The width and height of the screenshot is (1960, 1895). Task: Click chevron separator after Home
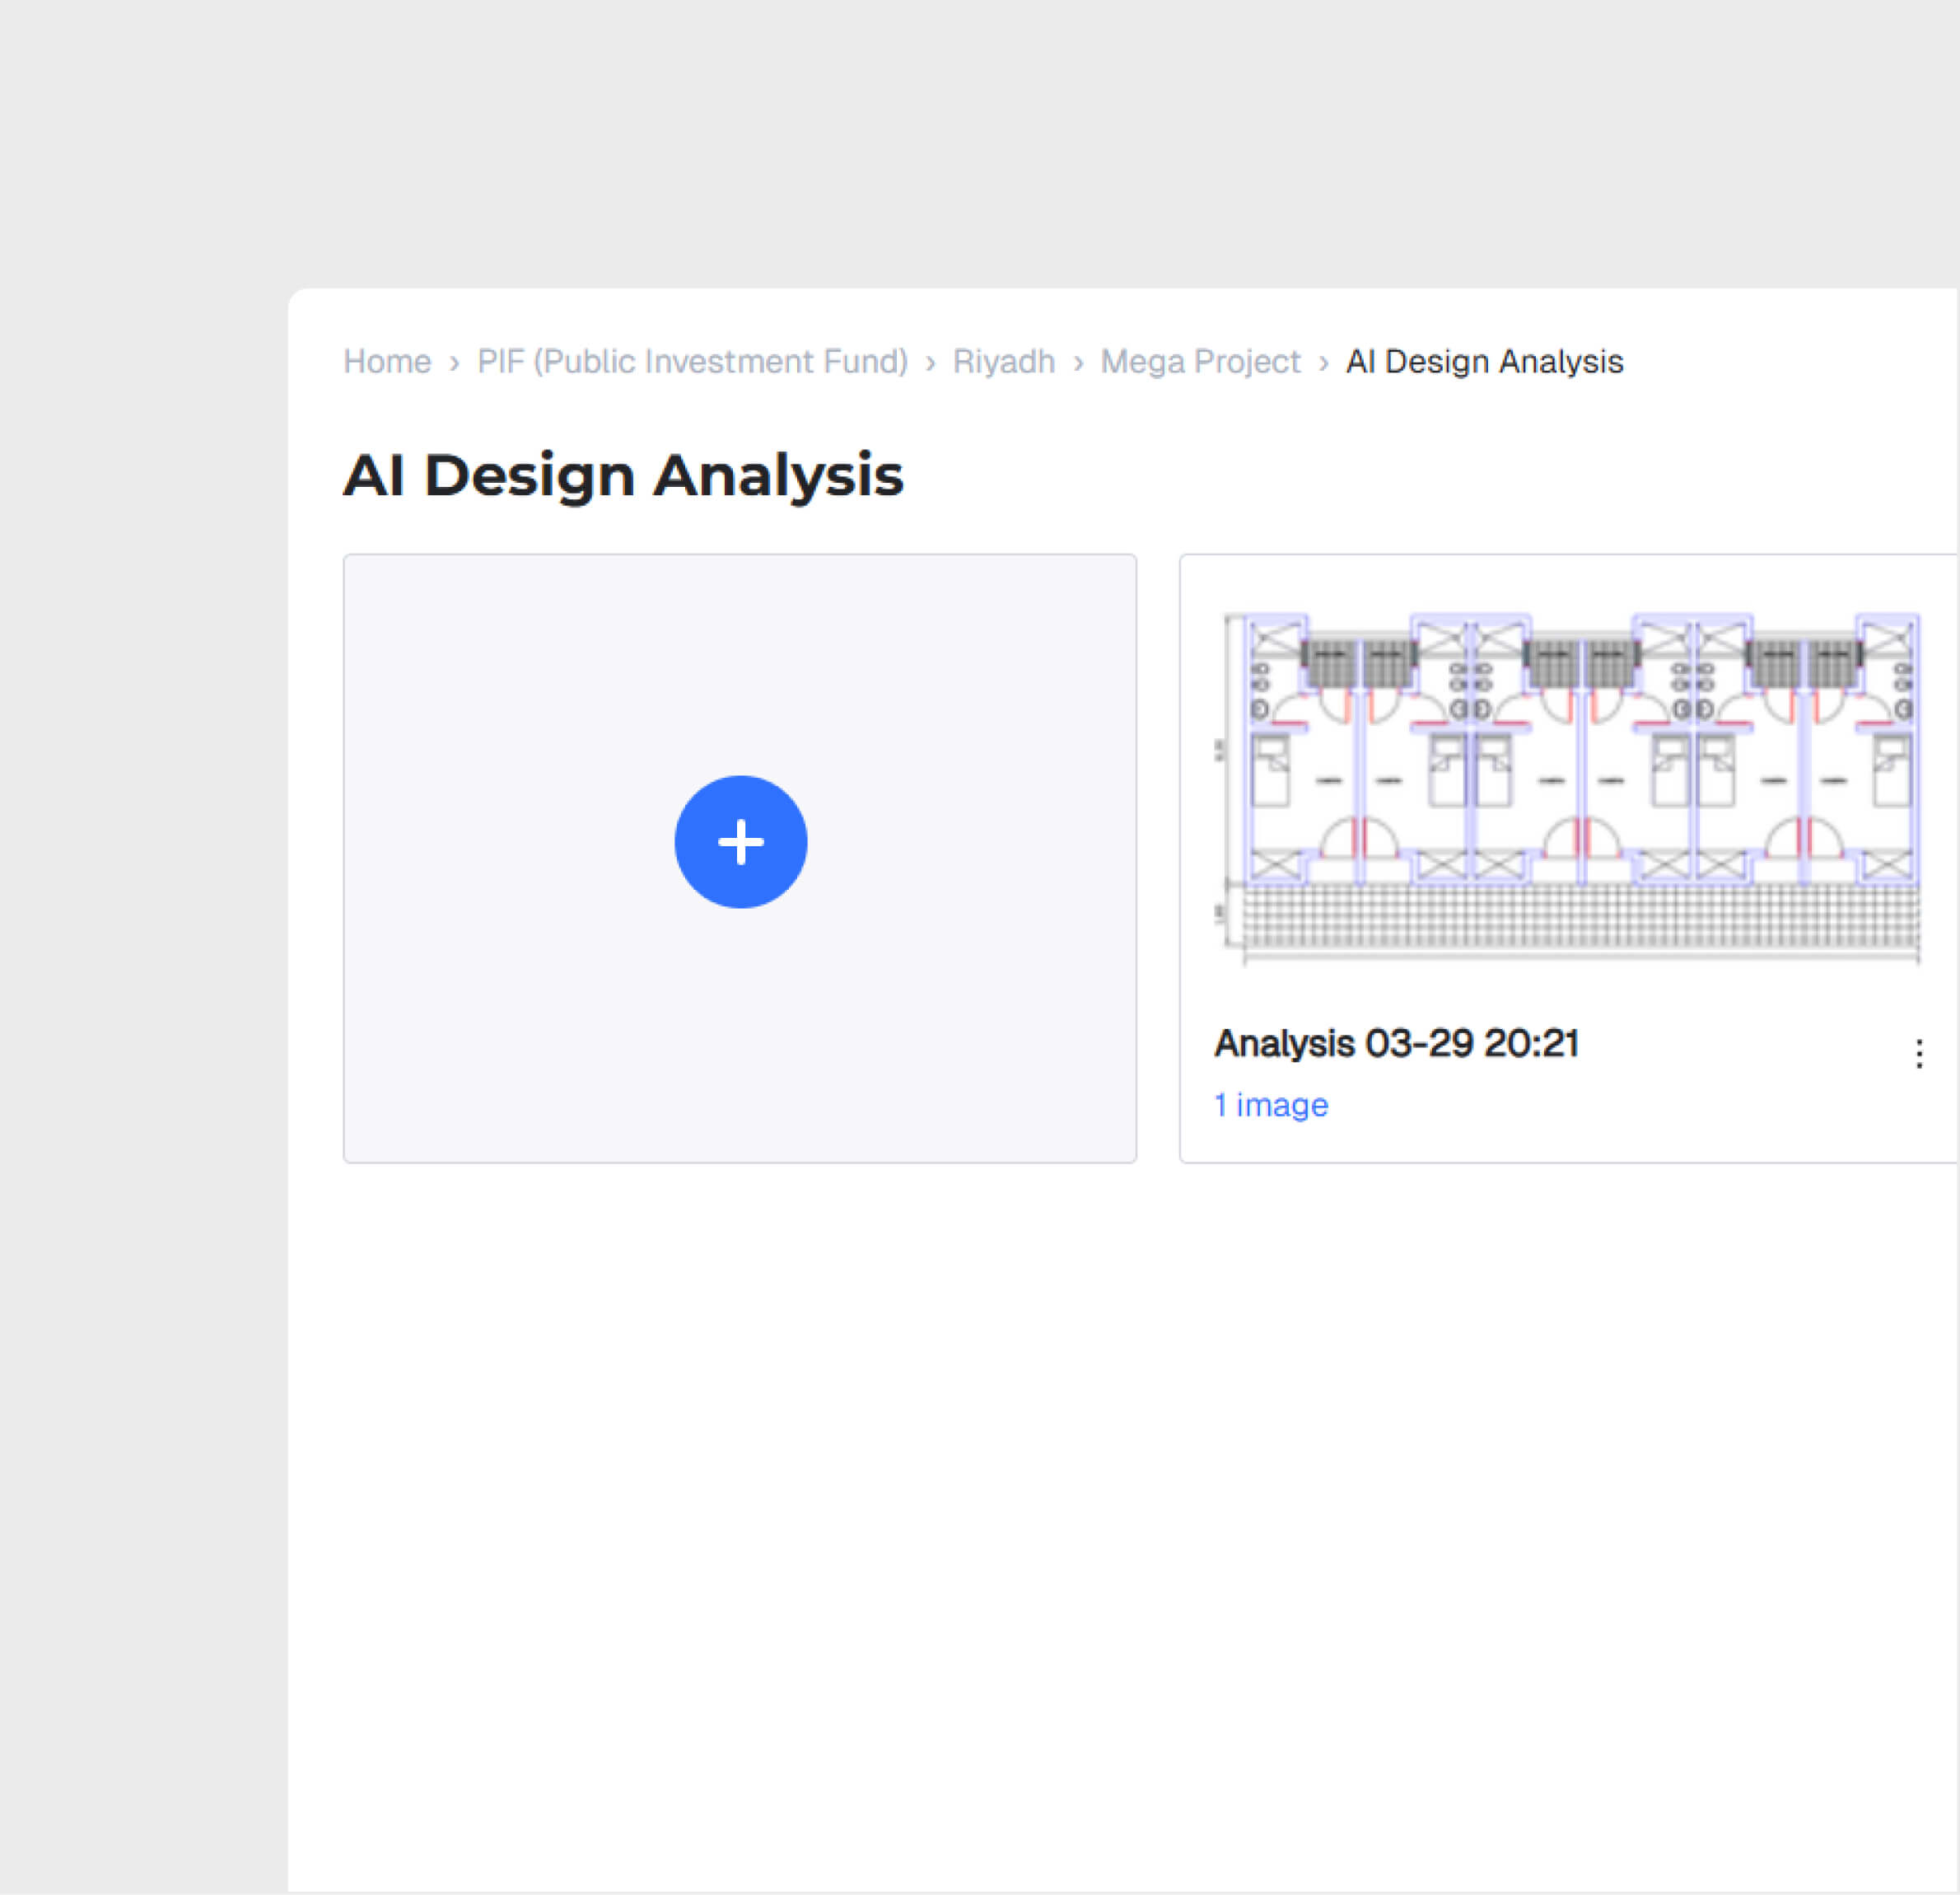point(454,363)
